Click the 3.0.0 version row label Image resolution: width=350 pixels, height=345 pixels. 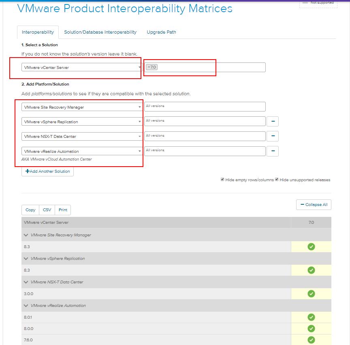28,294
